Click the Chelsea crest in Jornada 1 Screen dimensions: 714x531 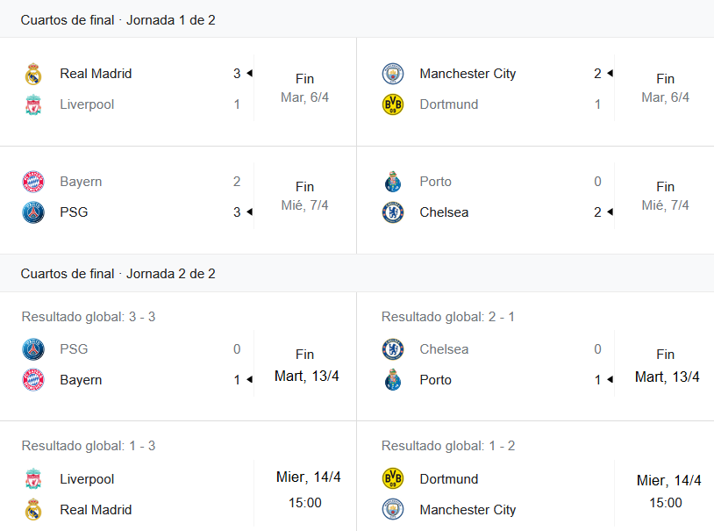[392, 212]
